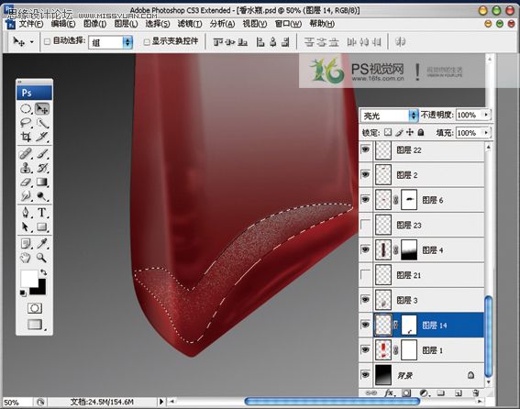
Task: Select the Notes tool
Action: click(x=26, y=244)
